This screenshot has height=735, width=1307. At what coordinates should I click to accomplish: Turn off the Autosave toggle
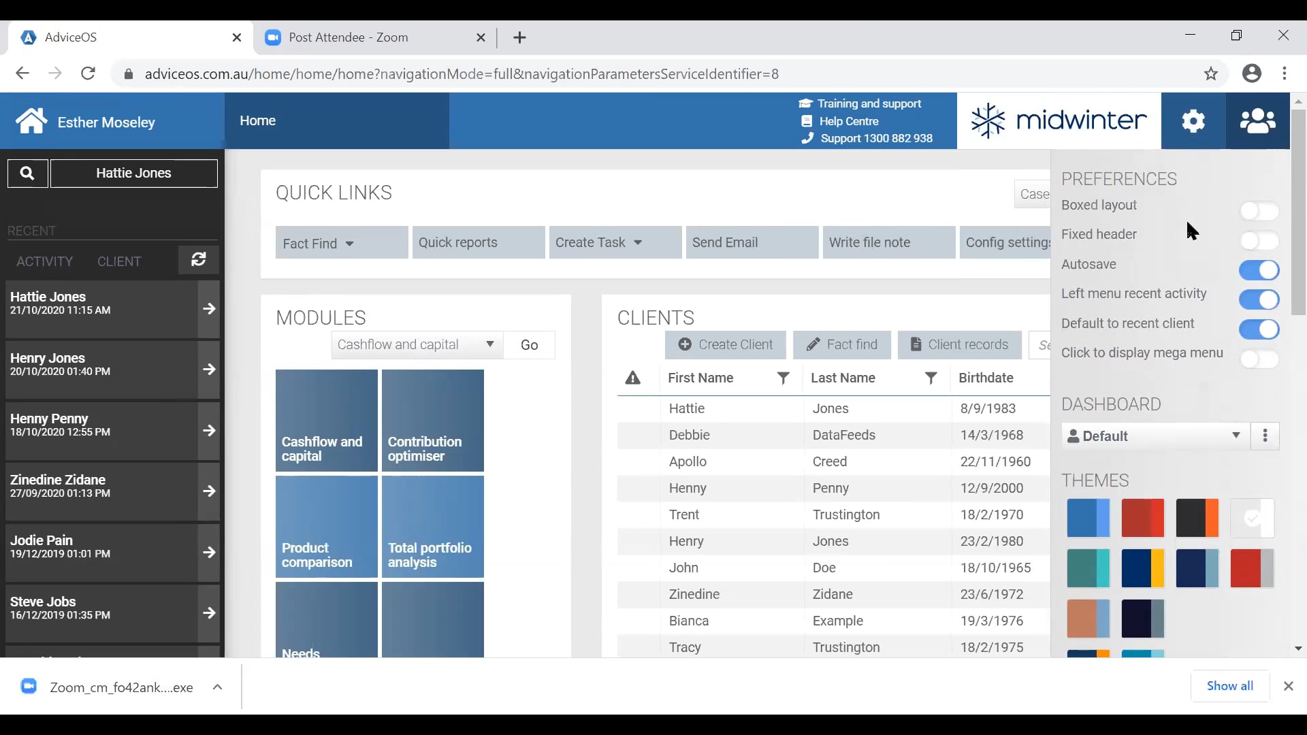point(1259,270)
